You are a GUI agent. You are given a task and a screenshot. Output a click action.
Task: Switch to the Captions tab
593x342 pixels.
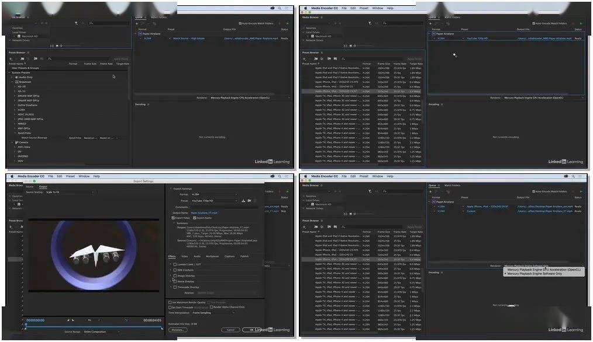tap(230, 256)
